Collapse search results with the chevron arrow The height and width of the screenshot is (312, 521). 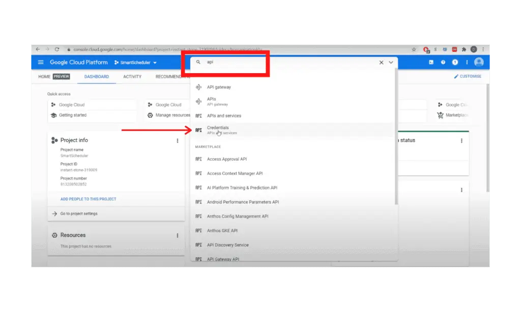point(391,63)
